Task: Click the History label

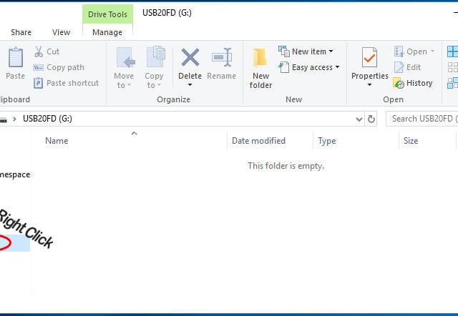Action: pyautogui.click(x=419, y=83)
